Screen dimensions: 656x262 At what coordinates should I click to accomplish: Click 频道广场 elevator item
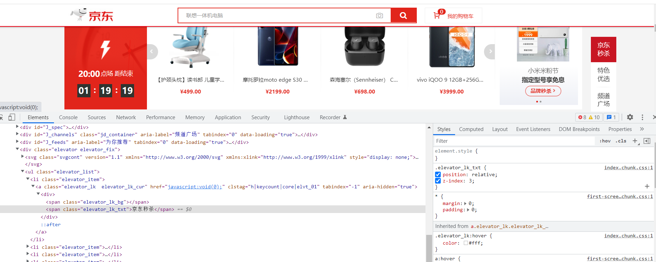[603, 100]
